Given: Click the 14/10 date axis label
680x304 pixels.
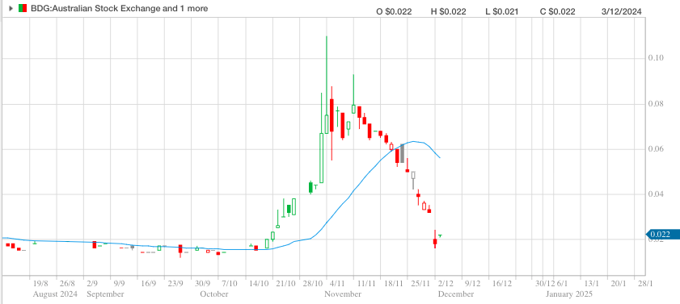Looking at the screenshot, I should (259, 284).
